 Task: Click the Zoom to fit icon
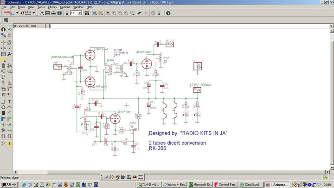pyautogui.click(x=108, y=13)
